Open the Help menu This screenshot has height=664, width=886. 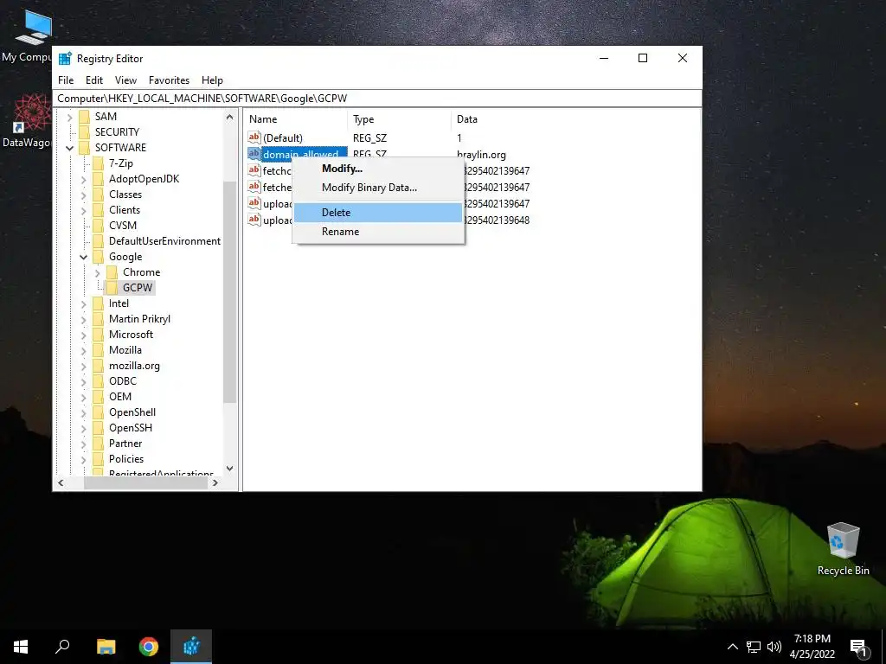tap(213, 80)
